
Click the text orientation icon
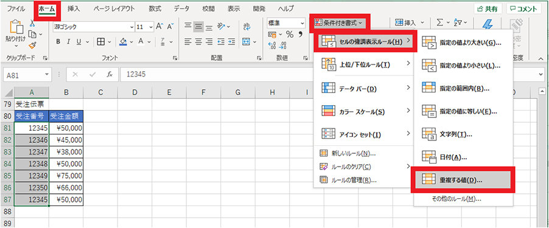[222, 26]
